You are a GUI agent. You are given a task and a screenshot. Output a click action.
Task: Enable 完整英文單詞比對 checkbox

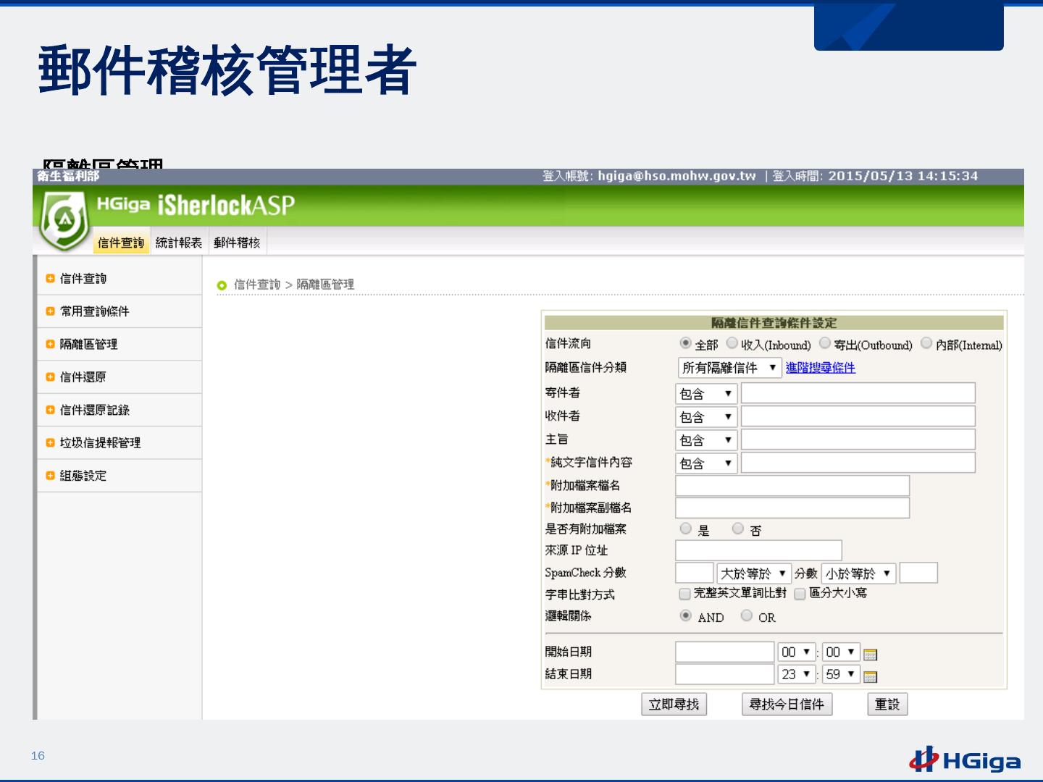tap(684, 594)
